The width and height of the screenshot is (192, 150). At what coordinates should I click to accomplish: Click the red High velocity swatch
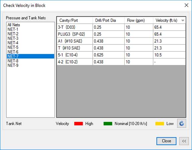78,124
